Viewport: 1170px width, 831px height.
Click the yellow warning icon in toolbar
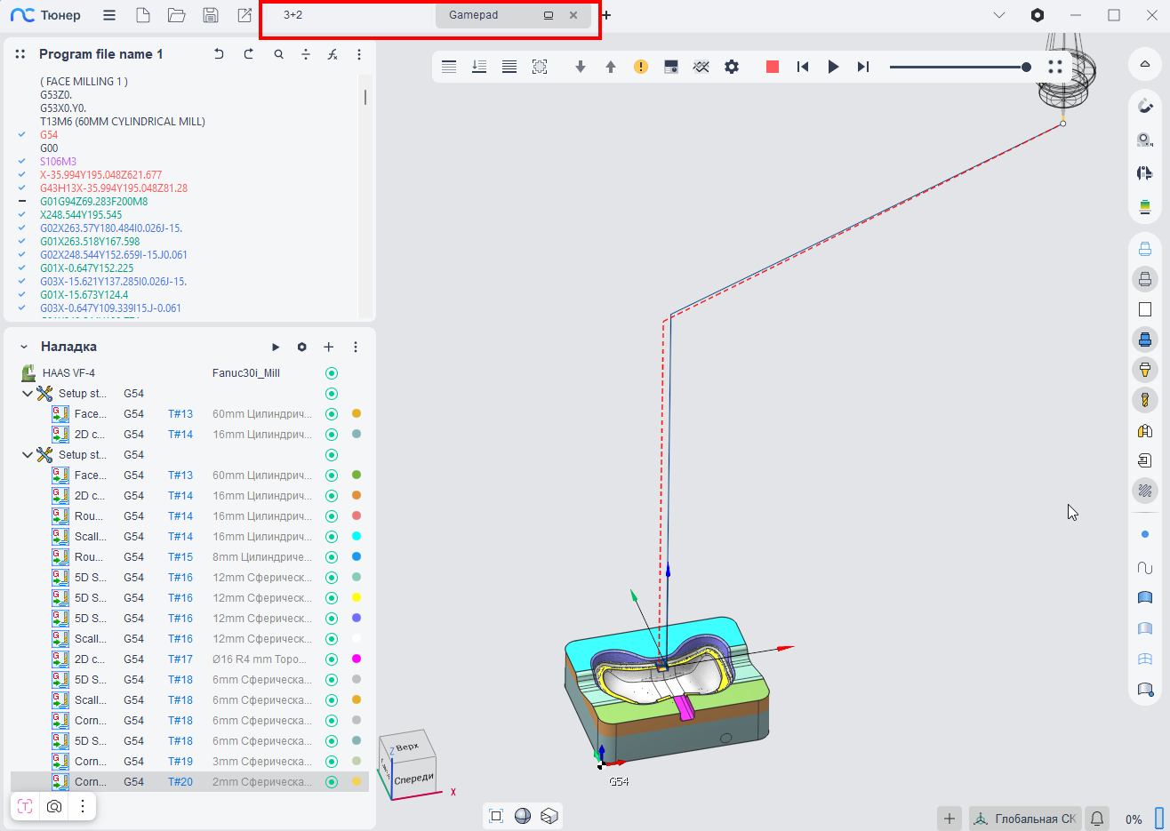coord(640,67)
